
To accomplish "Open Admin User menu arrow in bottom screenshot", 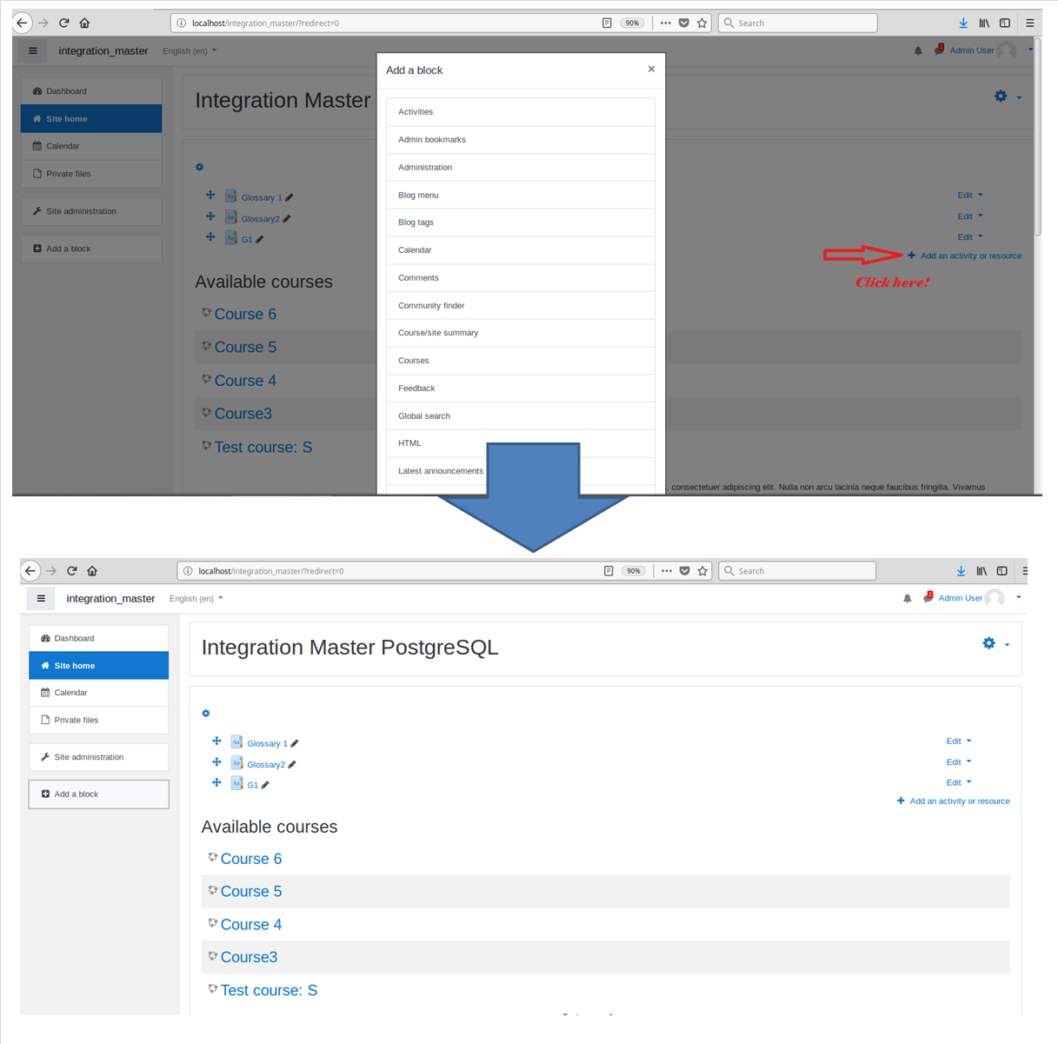I will 1019,597.
